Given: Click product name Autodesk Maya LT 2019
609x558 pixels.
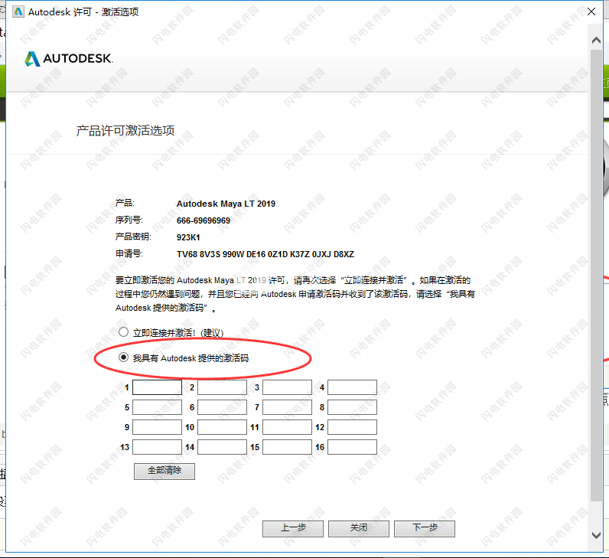Looking at the screenshot, I should point(226,204).
